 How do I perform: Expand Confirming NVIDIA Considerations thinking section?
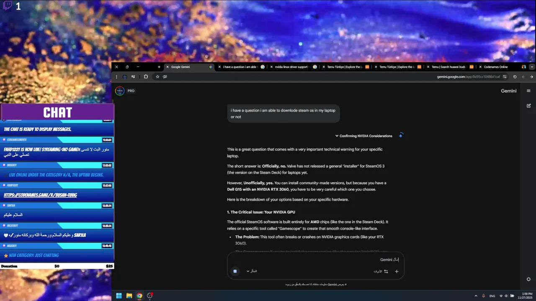363,136
